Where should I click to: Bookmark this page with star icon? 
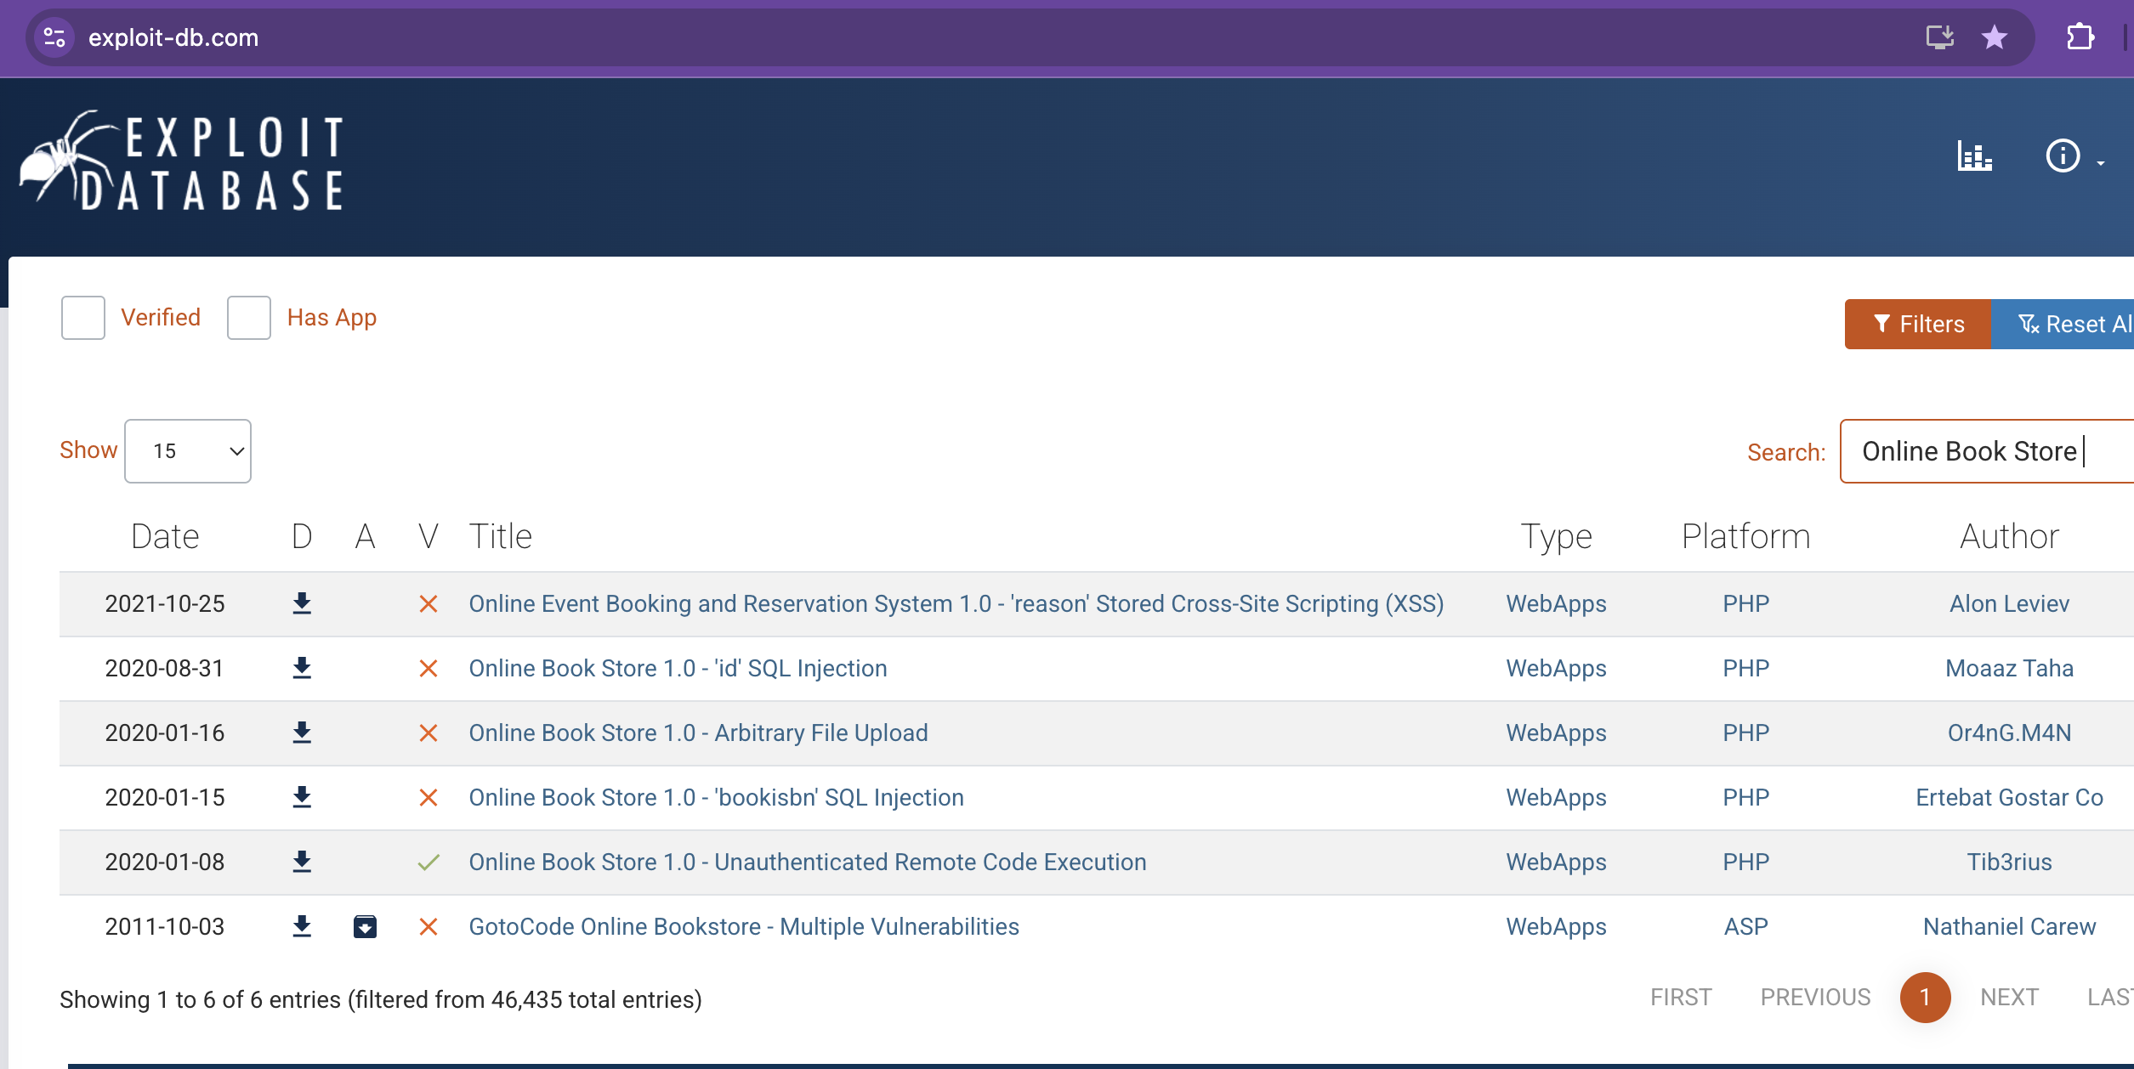click(1994, 37)
